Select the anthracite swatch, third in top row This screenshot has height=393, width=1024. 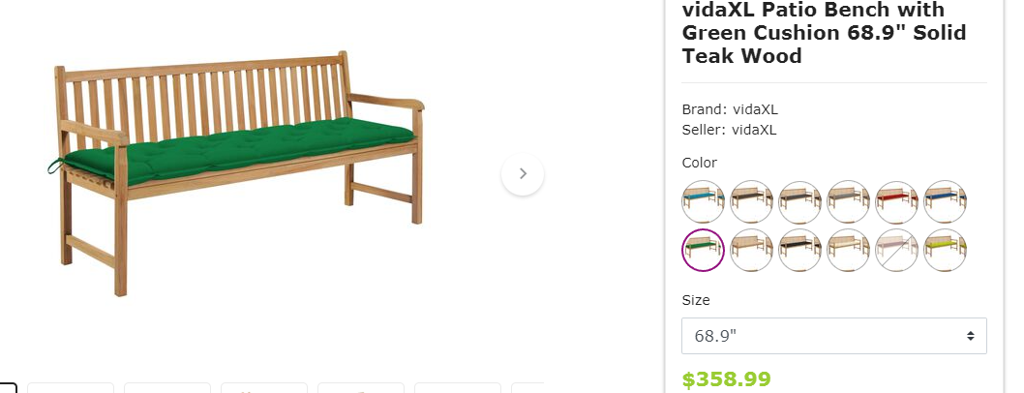coord(800,201)
